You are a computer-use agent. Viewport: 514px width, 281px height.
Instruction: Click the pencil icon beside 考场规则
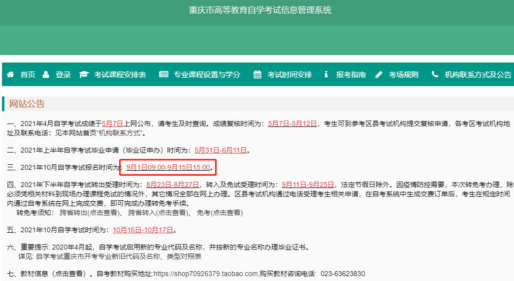tap(379, 74)
